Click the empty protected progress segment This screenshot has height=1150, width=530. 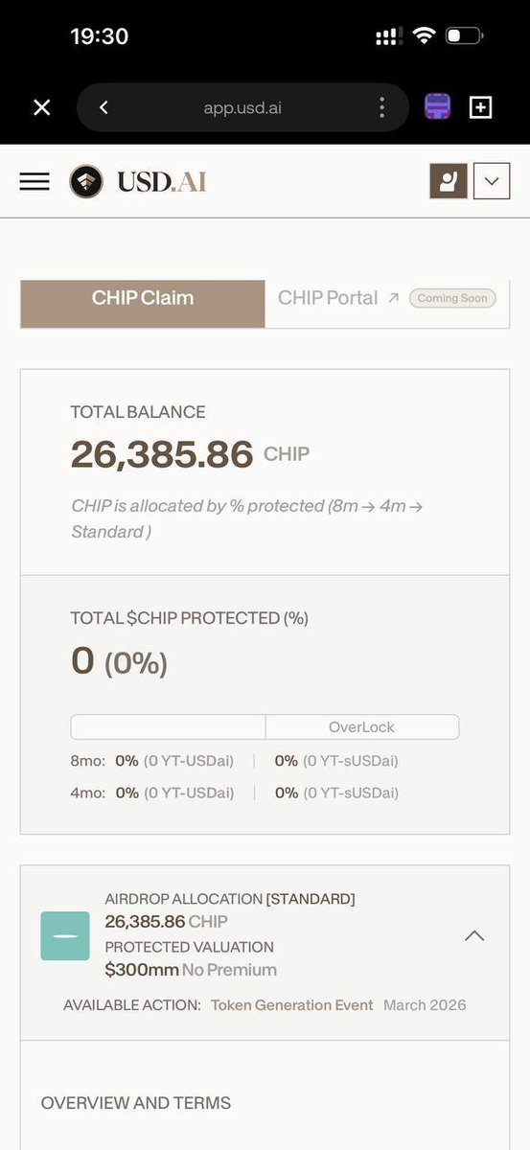coord(168,727)
